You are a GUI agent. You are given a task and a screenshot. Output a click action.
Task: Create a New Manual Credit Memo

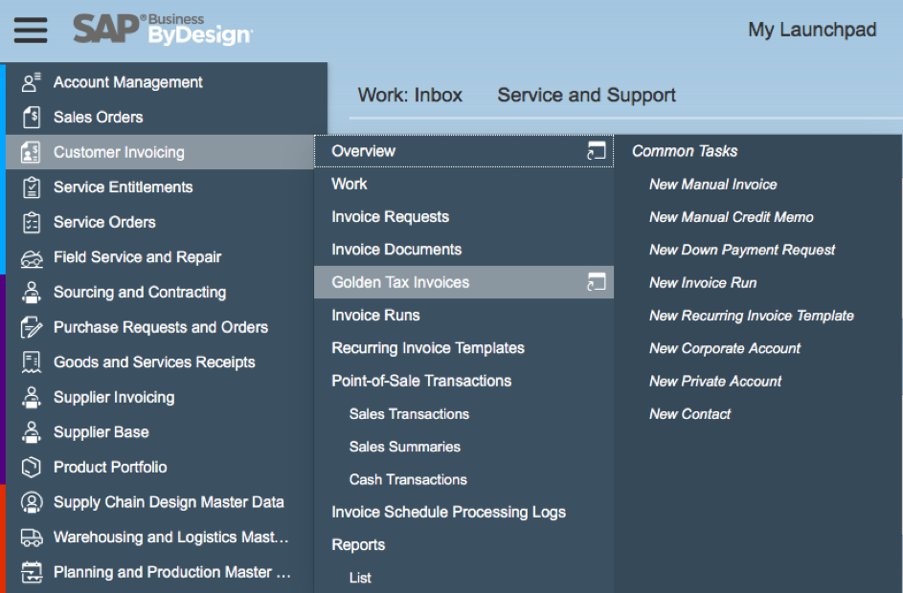[x=732, y=217]
